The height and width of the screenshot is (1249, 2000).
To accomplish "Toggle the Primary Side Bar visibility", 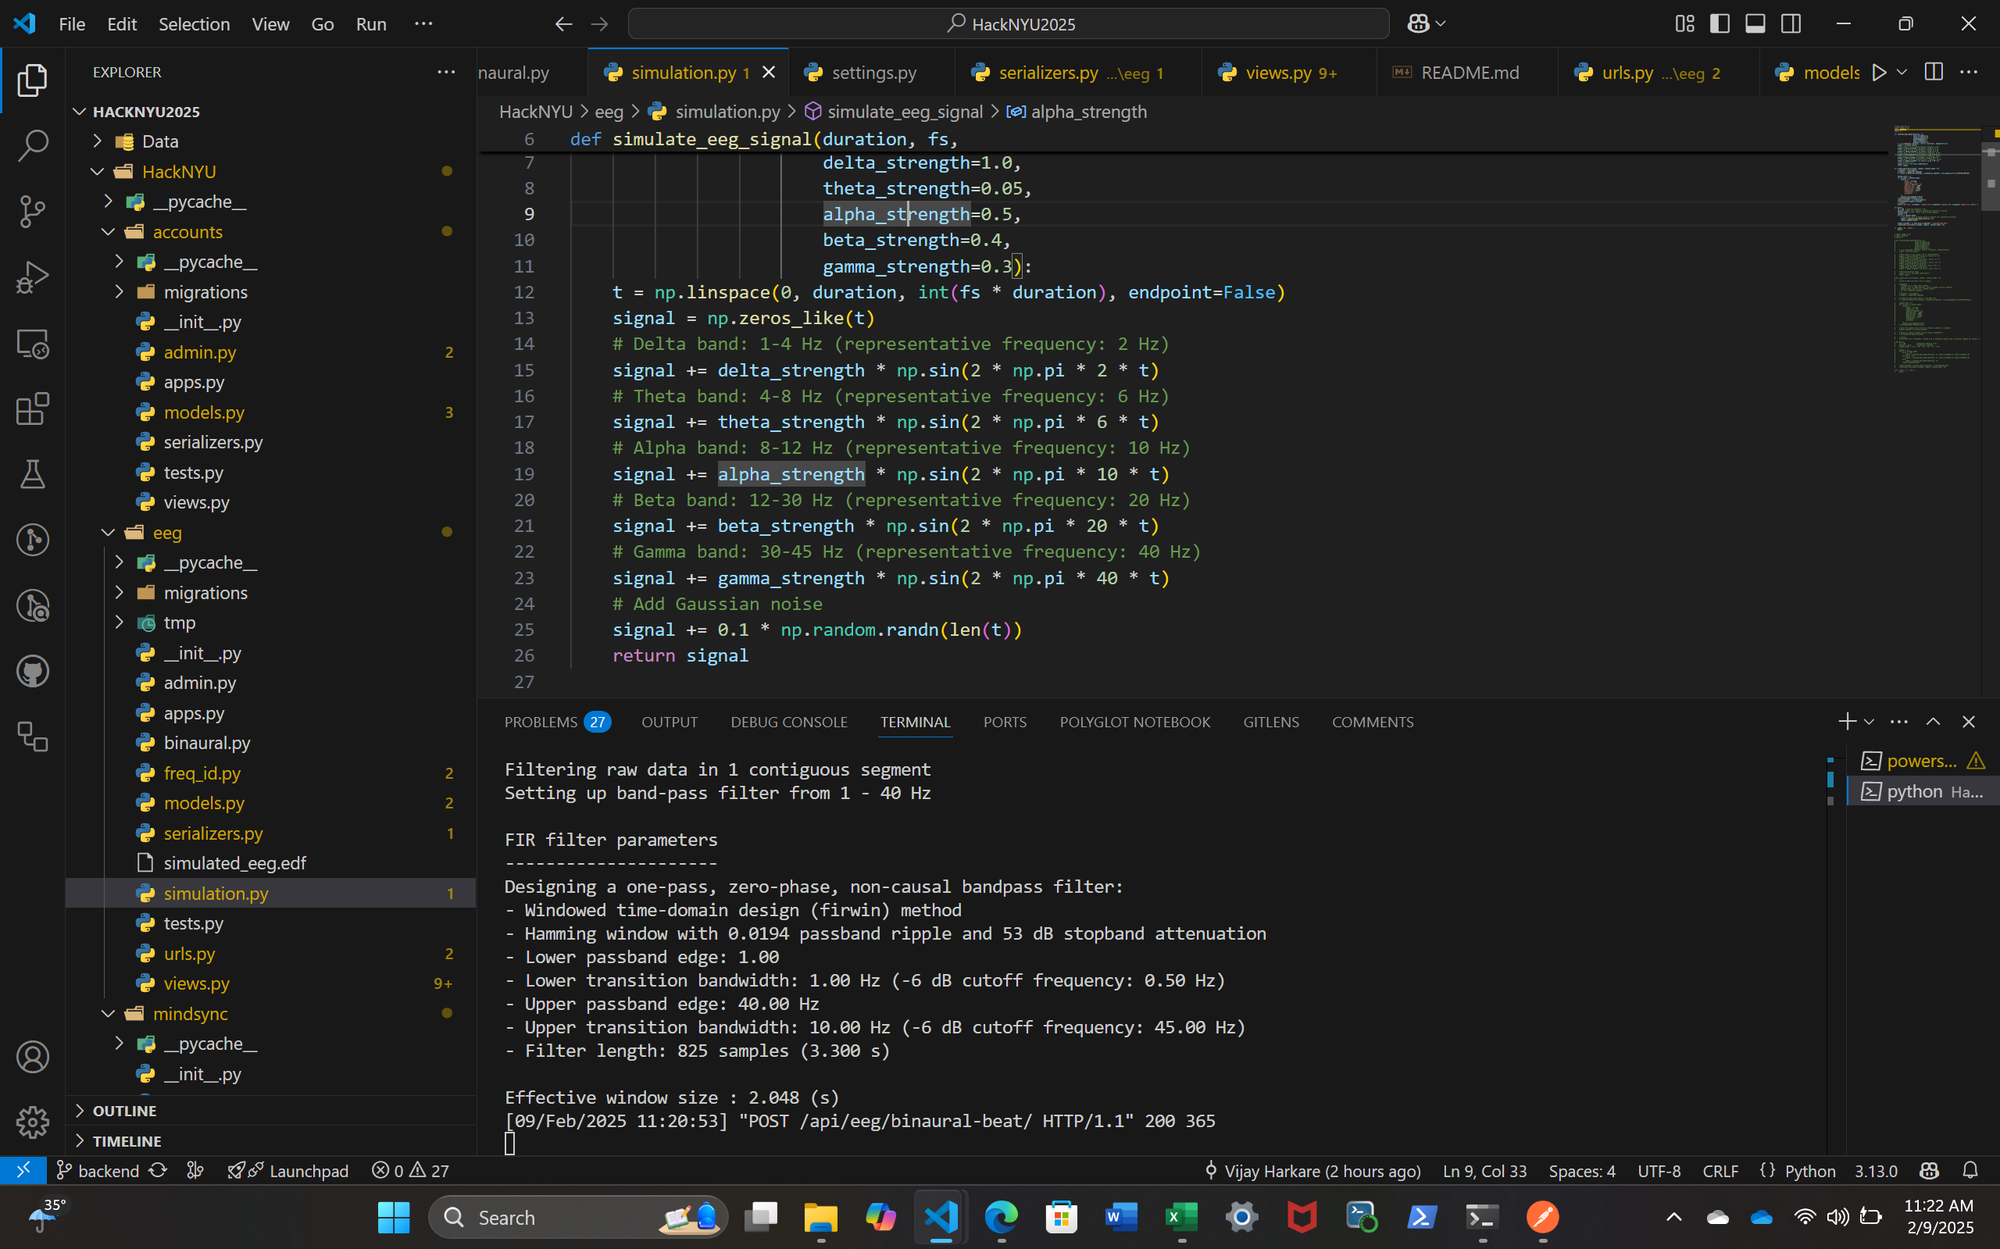I will [1720, 24].
